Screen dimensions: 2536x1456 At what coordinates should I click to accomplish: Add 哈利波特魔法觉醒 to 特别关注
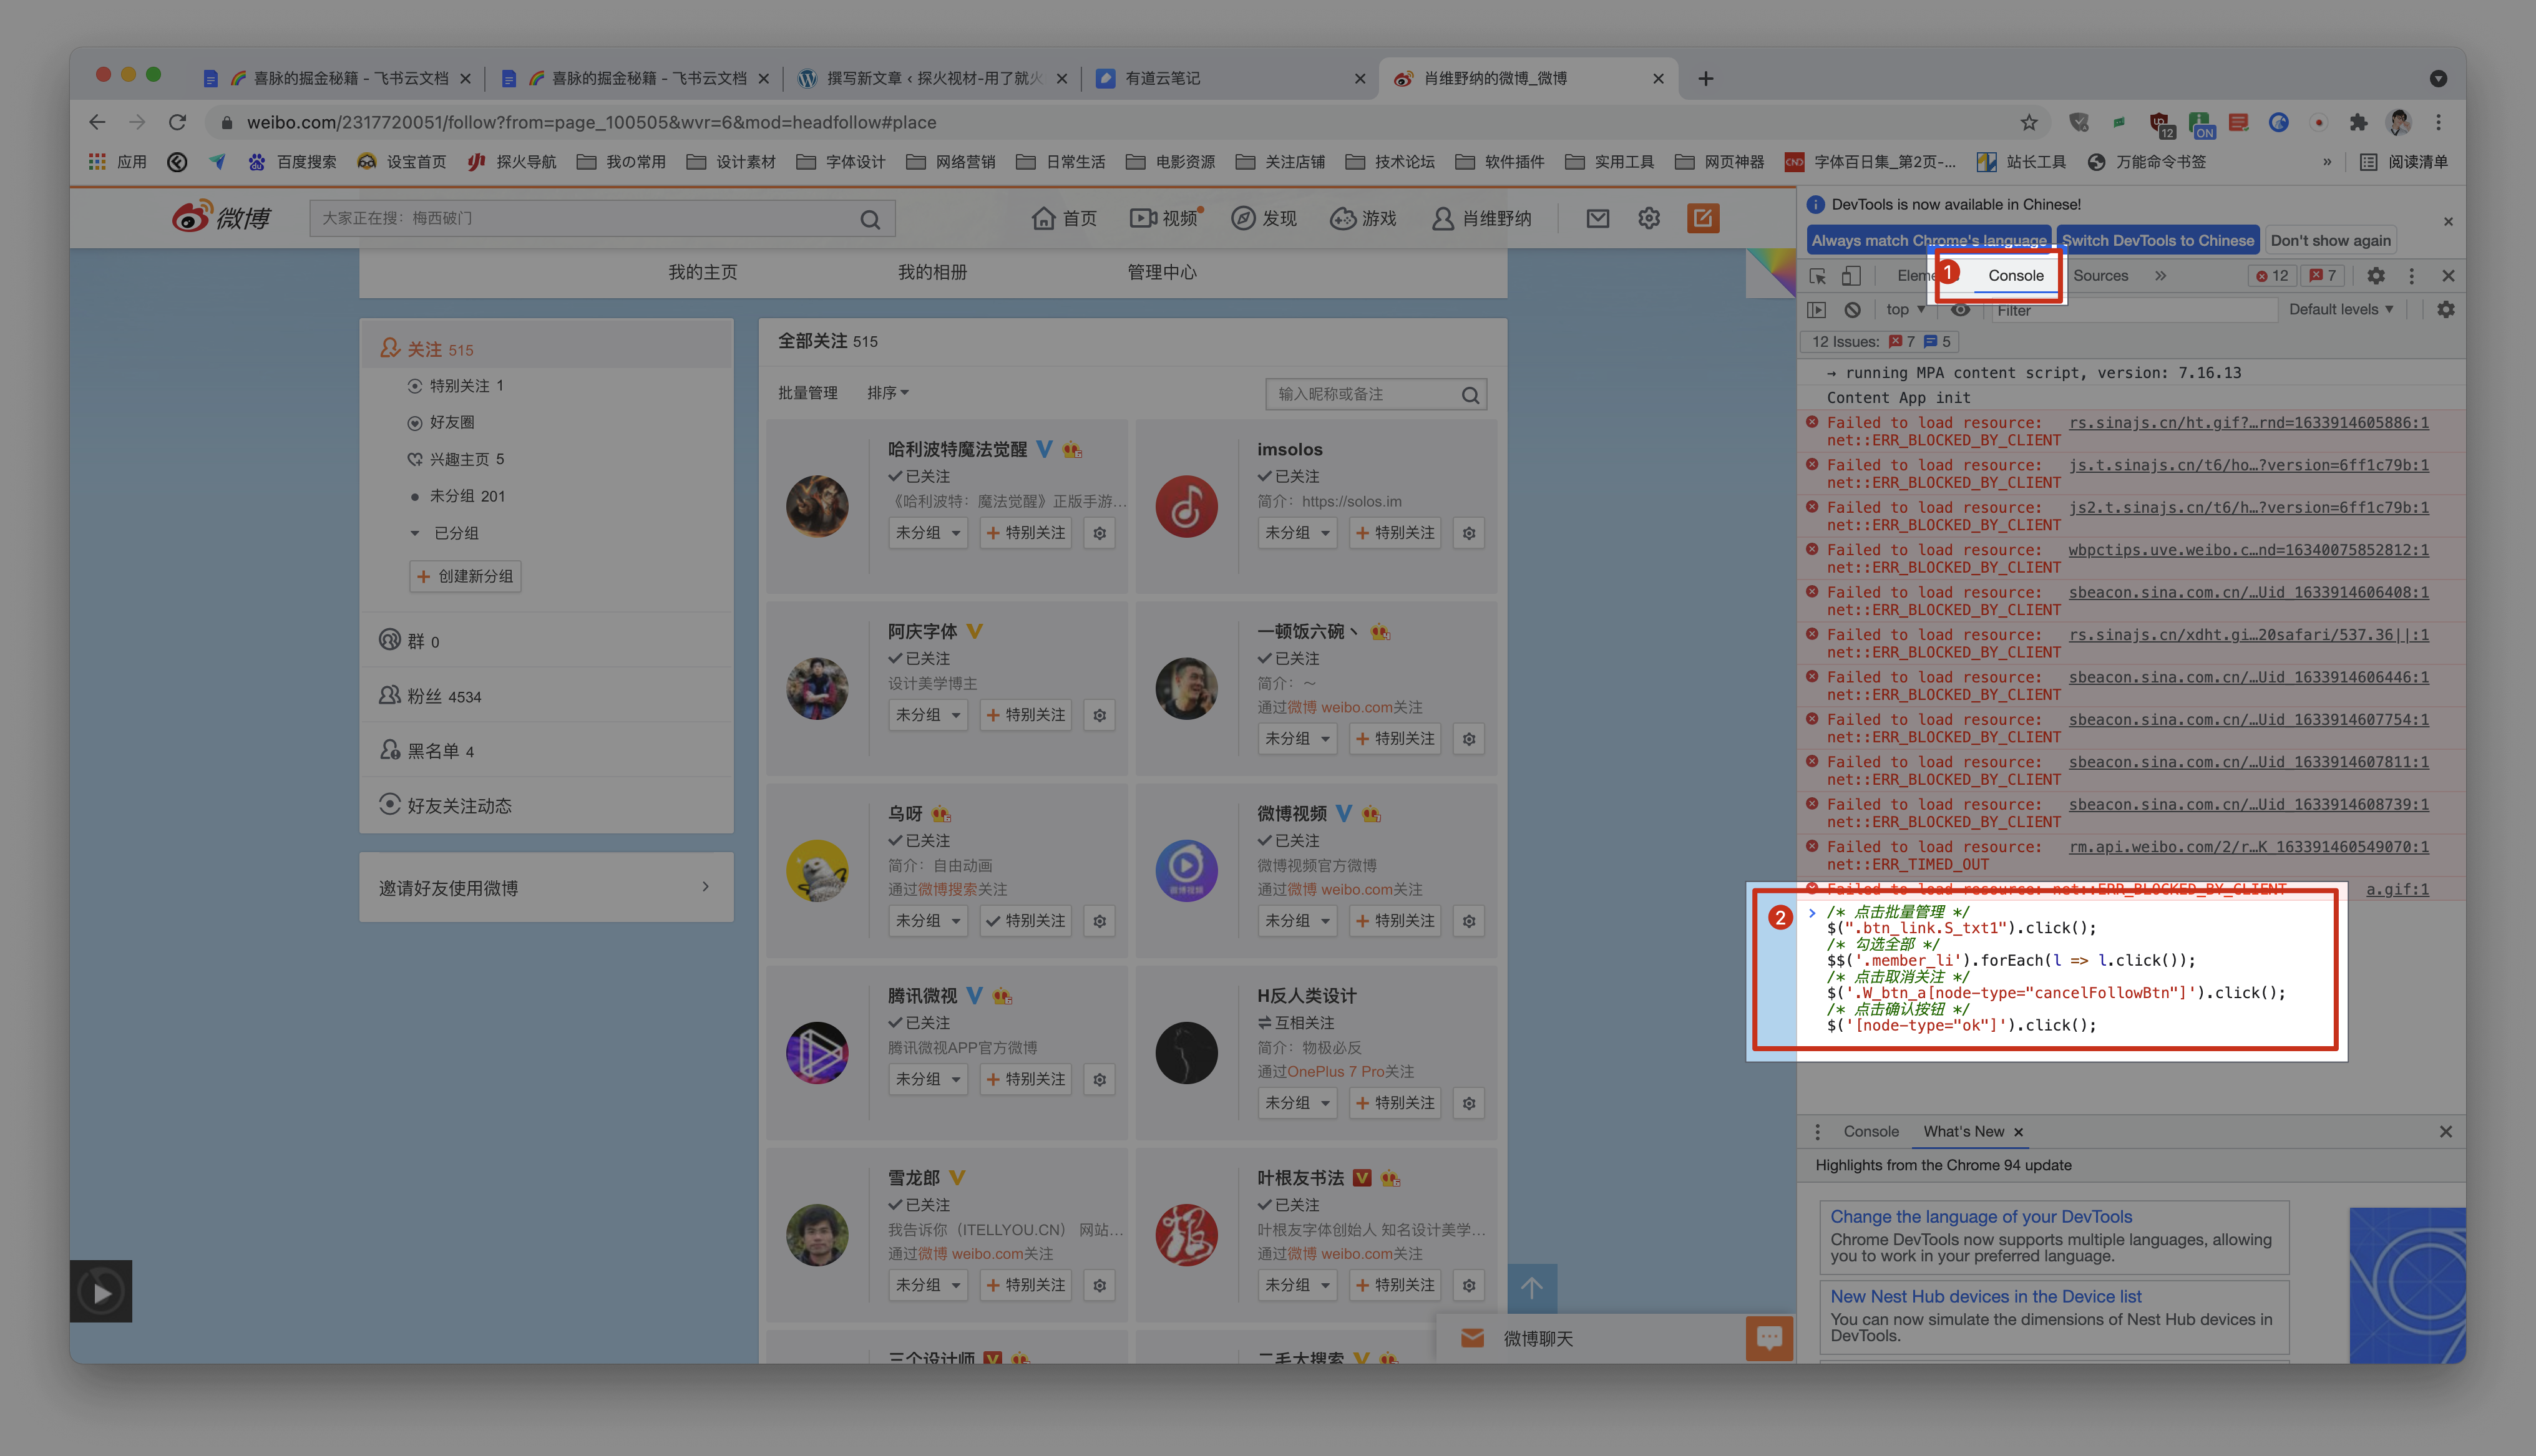coord(1026,533)
